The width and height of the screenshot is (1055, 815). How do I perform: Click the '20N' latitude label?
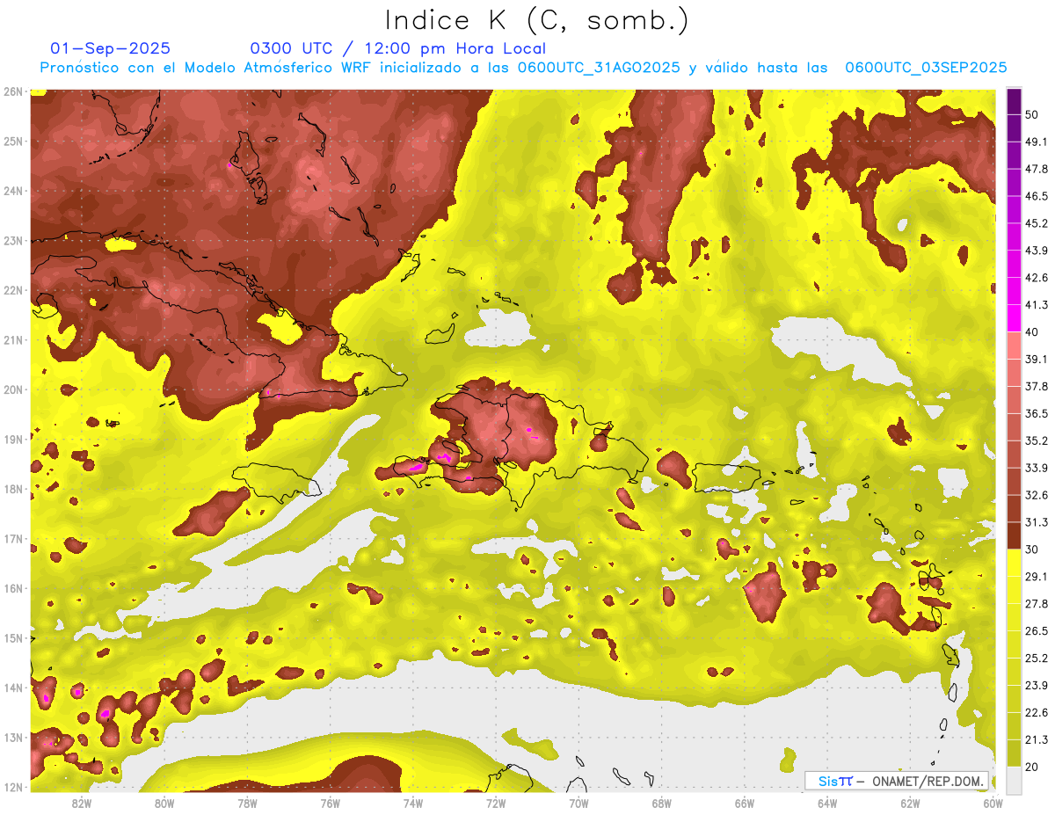click(13, 389)
